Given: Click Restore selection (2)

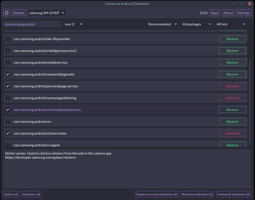Looking at the screenshot, I should pyautogui.click(x=197, y=194).
